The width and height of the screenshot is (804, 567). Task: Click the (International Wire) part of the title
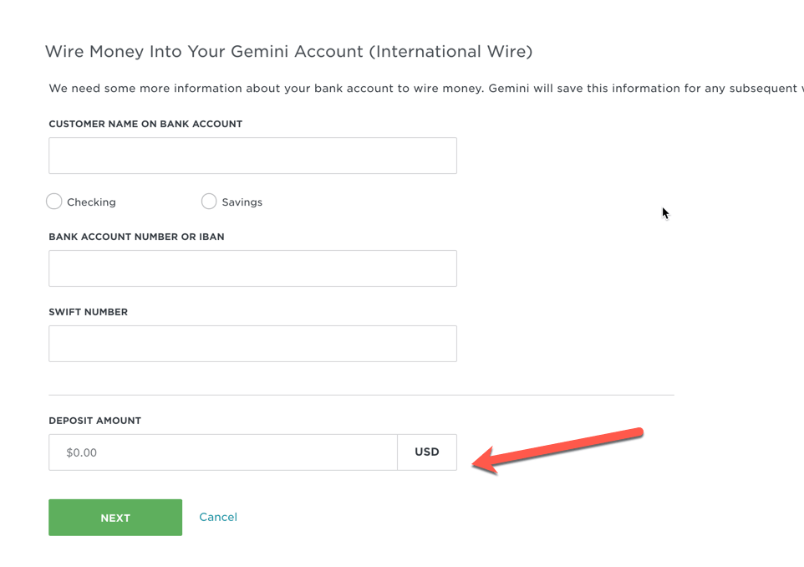pyautogui.click(x=450, y=52)
